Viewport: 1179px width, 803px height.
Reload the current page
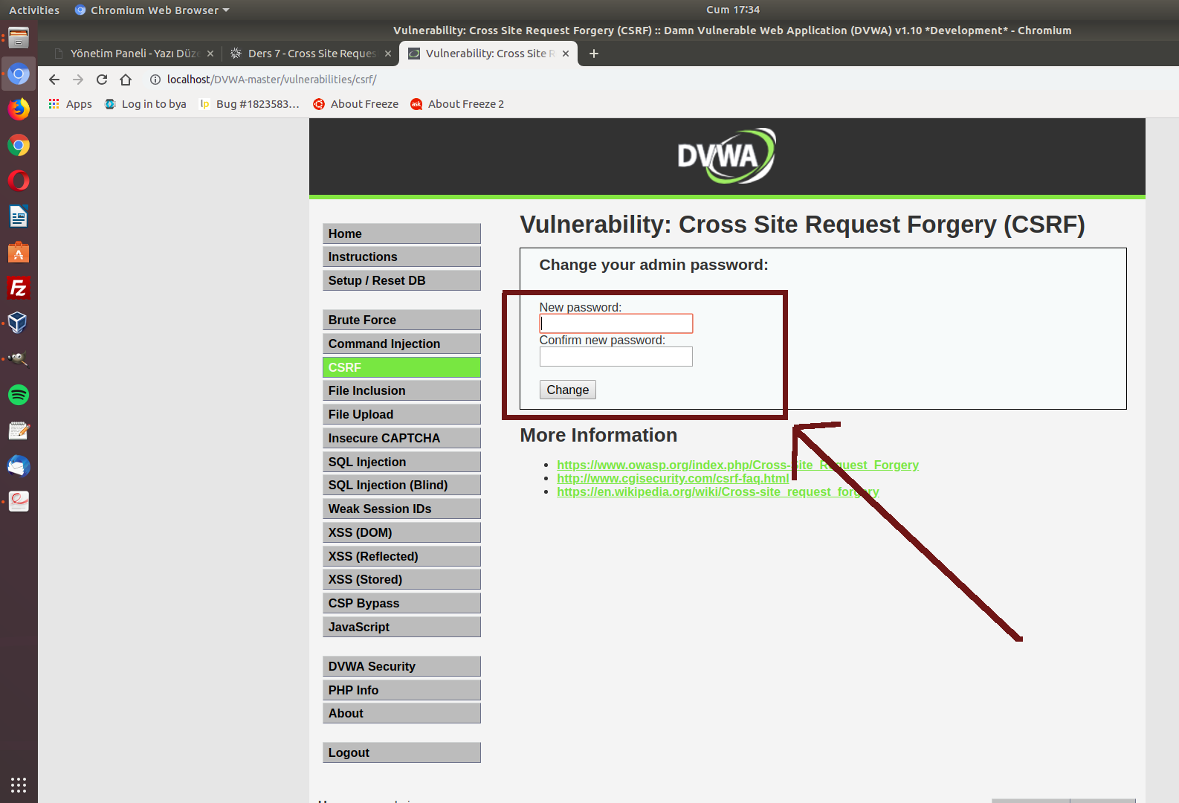102,80
